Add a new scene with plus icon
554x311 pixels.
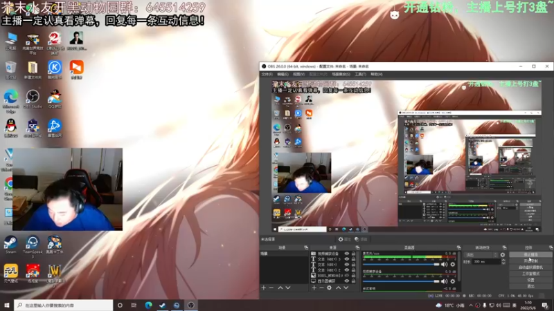click(x=263, y=288)
